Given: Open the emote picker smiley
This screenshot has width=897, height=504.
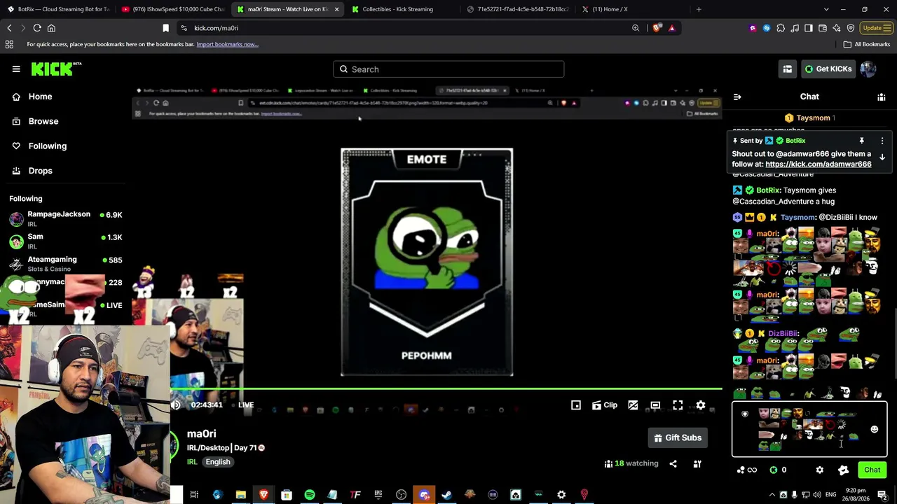Looking at the screenshot, I should coord(874,429).
